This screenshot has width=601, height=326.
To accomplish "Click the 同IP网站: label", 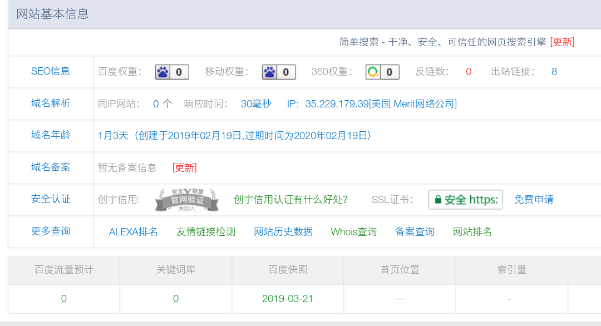I will pos(119,104).
